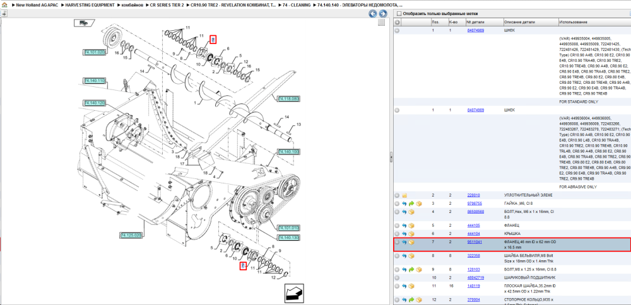Click the panel splitter handle beside the parts table

(x=391, y=158)
